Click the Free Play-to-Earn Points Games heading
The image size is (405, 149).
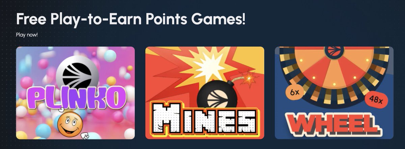click(131, 20)
